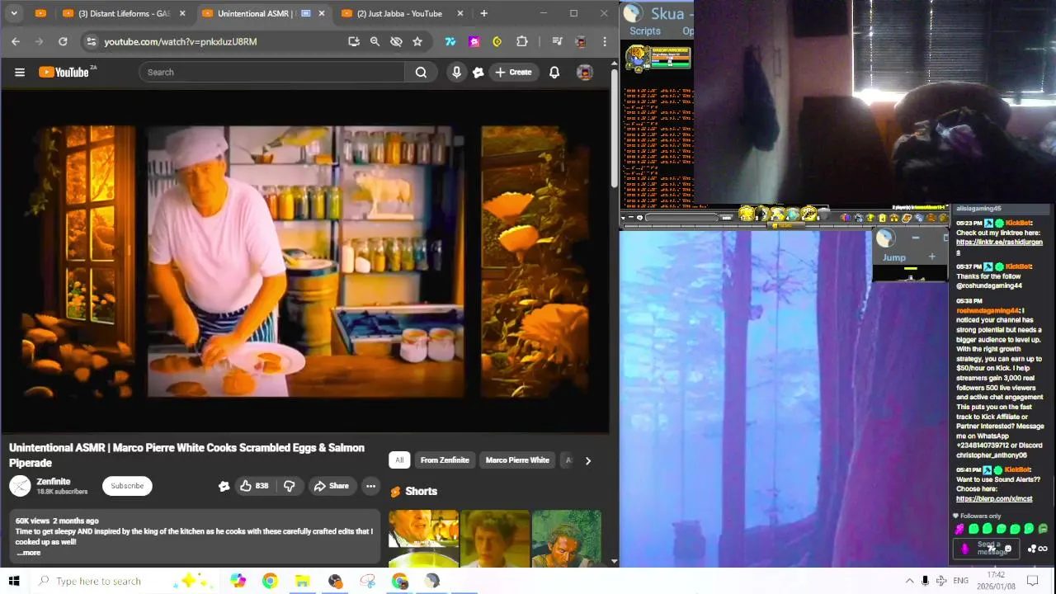Click the YouTube search magnifier button
The image size is (1056, 594).
pos(421,72)
